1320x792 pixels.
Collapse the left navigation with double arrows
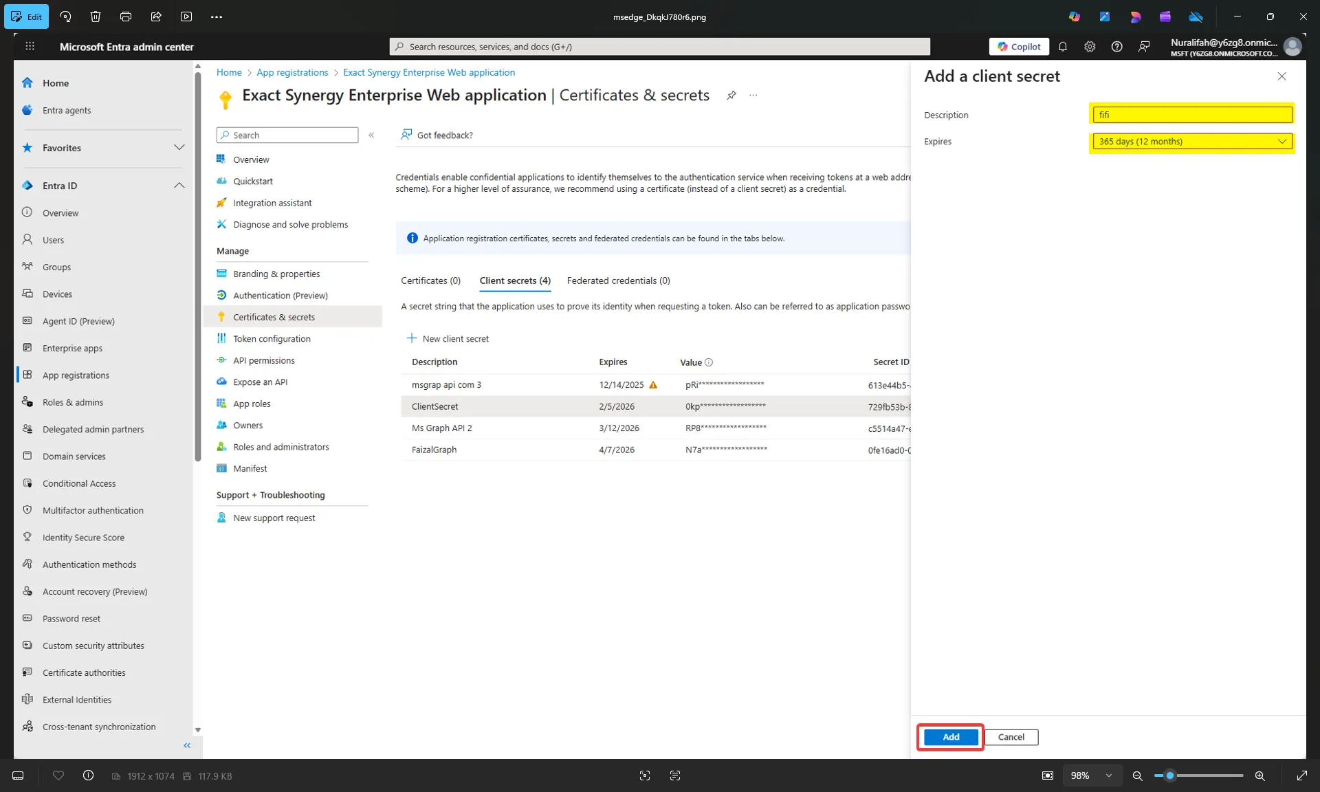tap(186, 745)
